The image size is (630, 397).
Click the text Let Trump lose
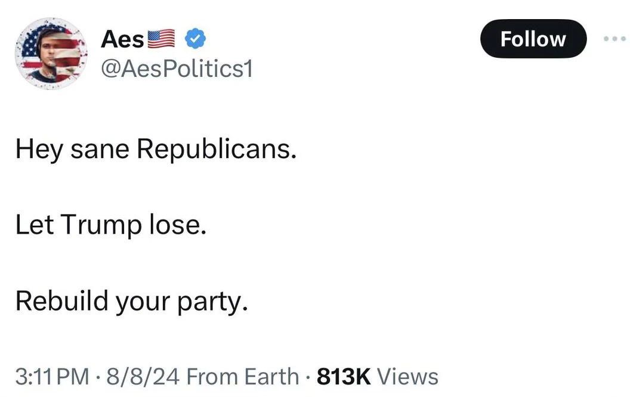pyautogui.click(x=110, y=225)
